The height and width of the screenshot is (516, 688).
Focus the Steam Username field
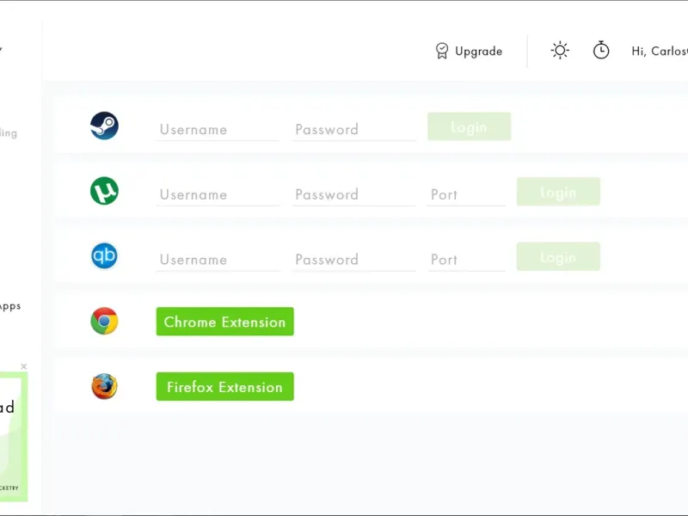tap(218, 130)
